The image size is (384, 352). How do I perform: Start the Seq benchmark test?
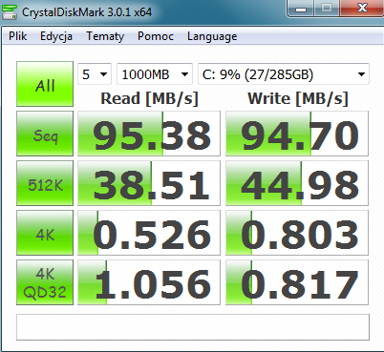[x=45, y=134]
